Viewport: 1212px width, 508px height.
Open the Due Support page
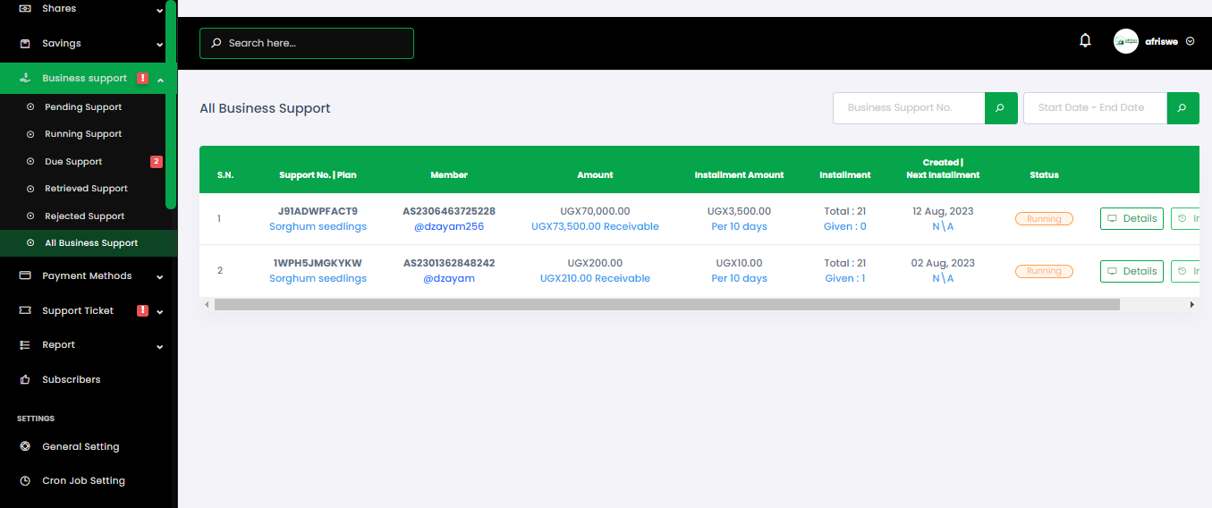[x=73, y=162]
